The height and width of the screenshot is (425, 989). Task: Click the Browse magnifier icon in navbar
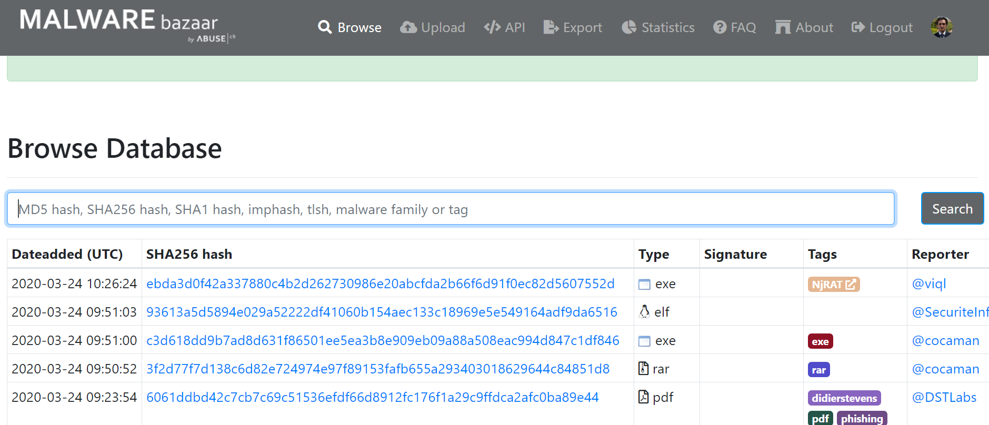pos(325,27)
